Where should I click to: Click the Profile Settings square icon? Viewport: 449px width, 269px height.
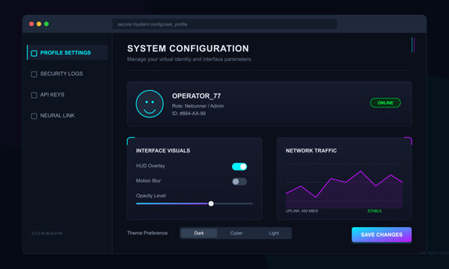[x=34, y=53]
